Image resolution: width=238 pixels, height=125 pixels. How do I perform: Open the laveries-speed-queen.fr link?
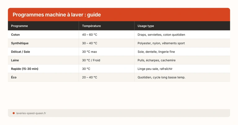click(31, 113)
